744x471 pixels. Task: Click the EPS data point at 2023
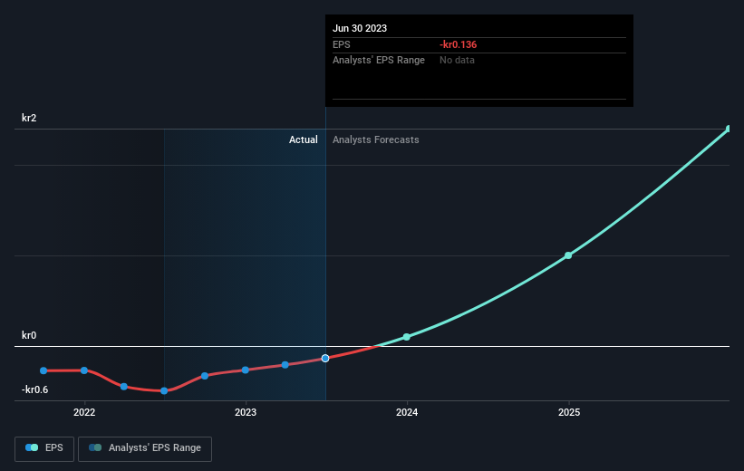tap(246, 370)
